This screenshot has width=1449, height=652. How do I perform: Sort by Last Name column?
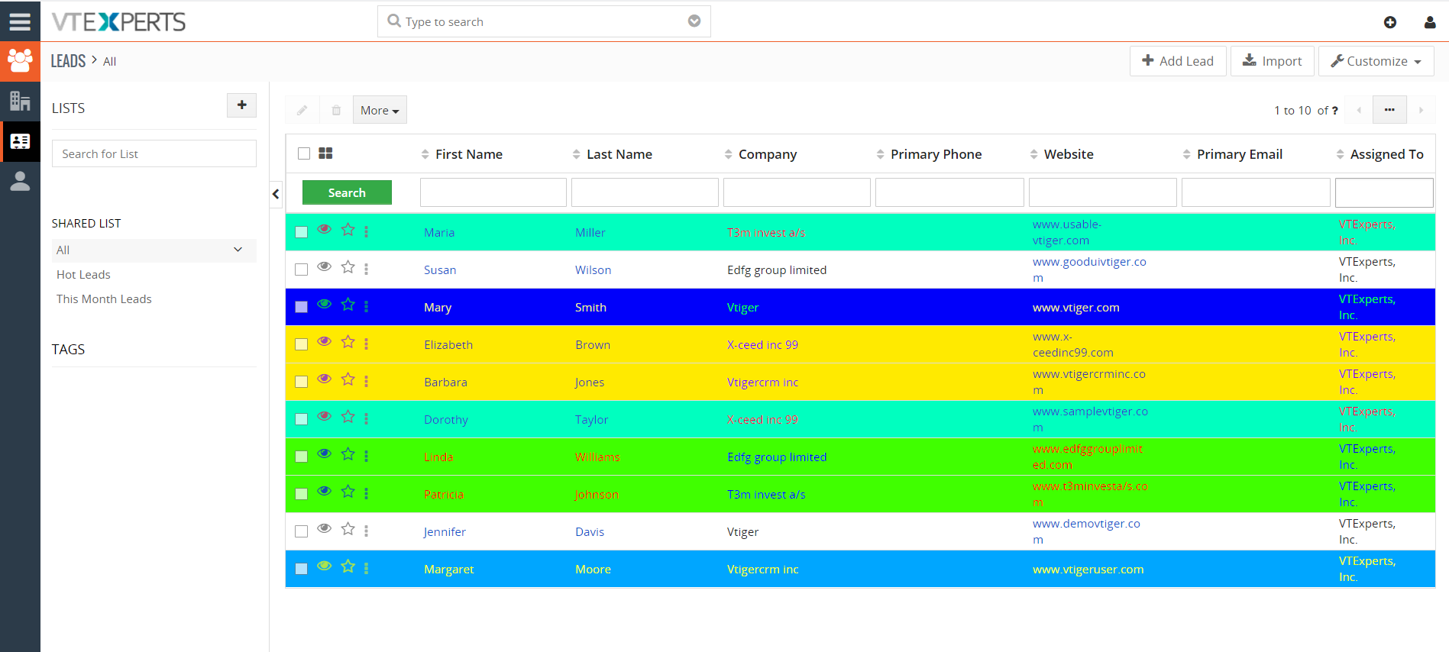pyautogui.click(x=619, y=154)
